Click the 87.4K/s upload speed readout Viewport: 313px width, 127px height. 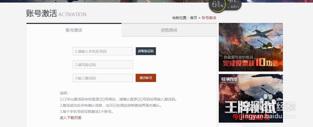tap(234, 1)
